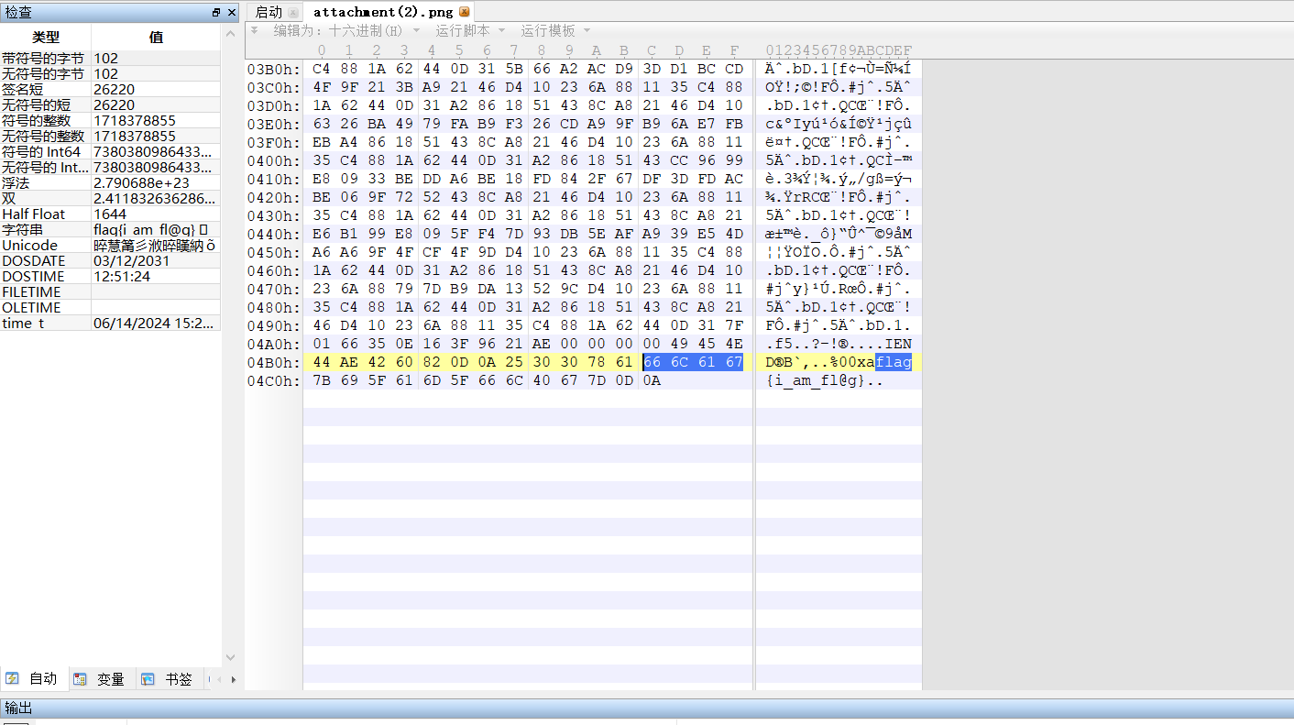The width and height of the screenshot is (1294, 725).
Task: Click the 输出 output panel header
Action: (18, 708)
